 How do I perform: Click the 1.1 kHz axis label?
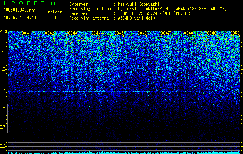[x=3, y=50]
